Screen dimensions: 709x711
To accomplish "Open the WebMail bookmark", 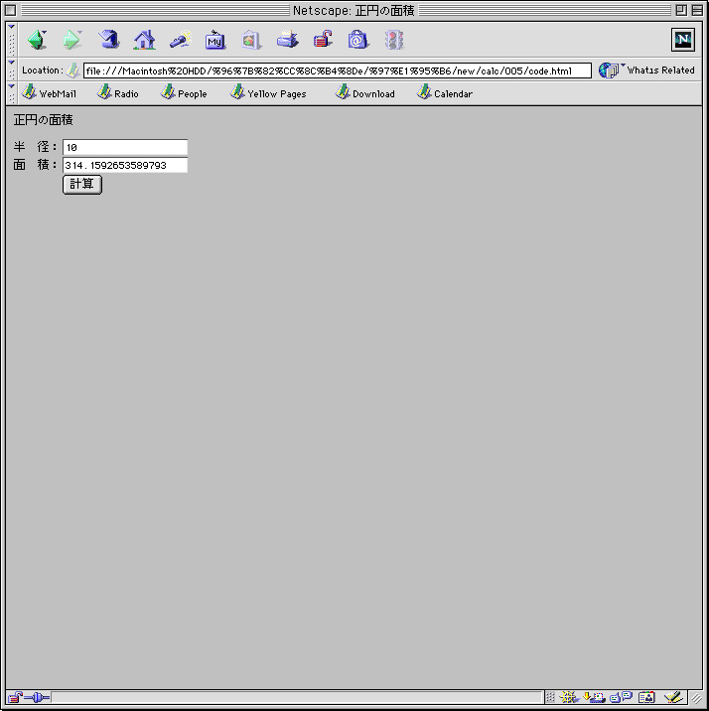I will (x=49, y=93).
